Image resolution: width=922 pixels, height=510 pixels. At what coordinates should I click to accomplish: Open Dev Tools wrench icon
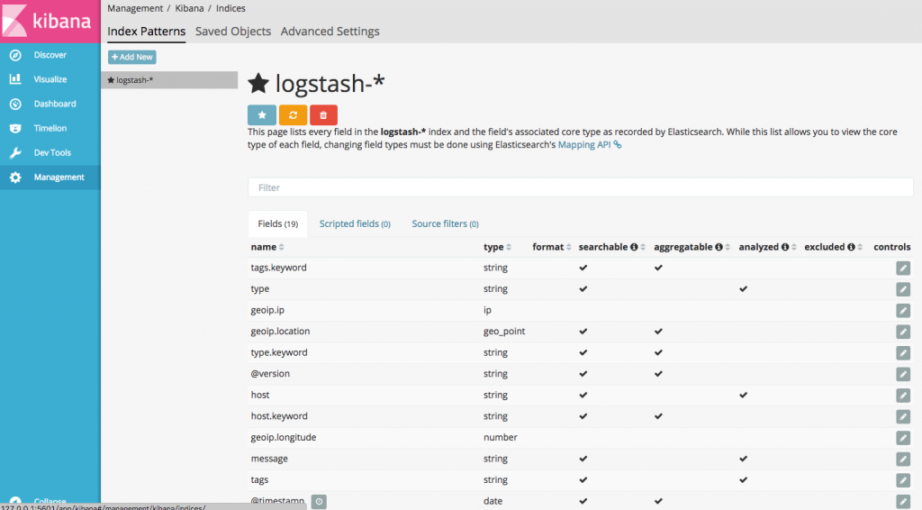tap(15, 153)
